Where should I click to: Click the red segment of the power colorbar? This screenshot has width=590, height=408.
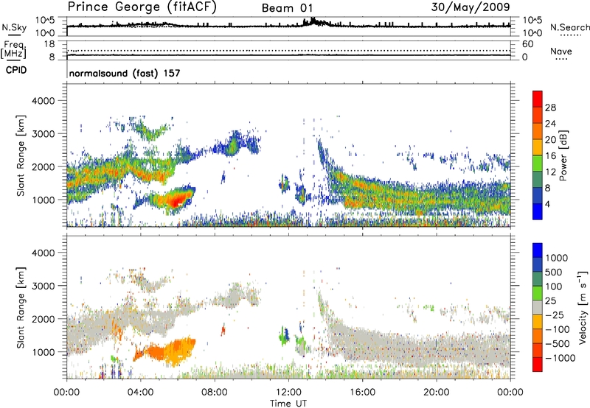click(538, 99)
